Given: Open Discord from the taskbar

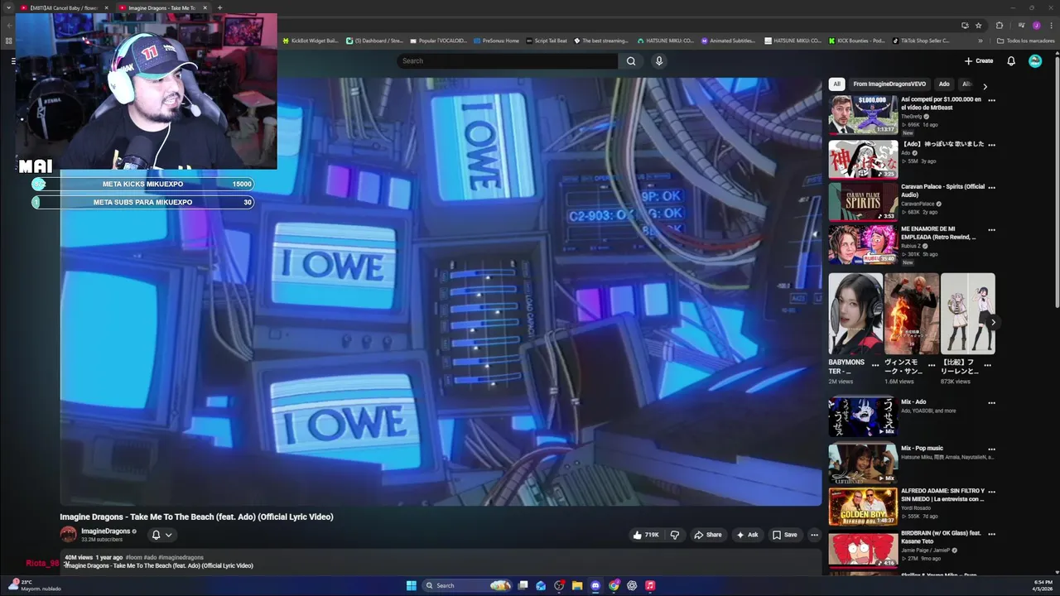Looking at the screenshot, I should 595,585.
